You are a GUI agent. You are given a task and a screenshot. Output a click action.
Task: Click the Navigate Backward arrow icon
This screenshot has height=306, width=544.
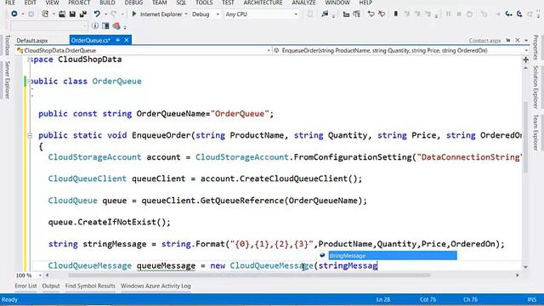pos(14,14)
